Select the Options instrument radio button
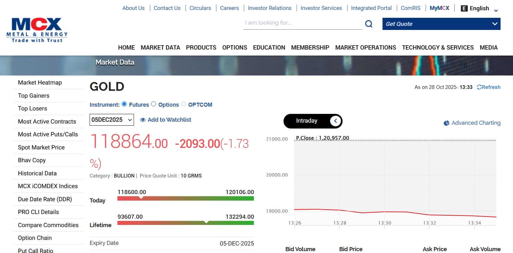 (x=154, y=104)
